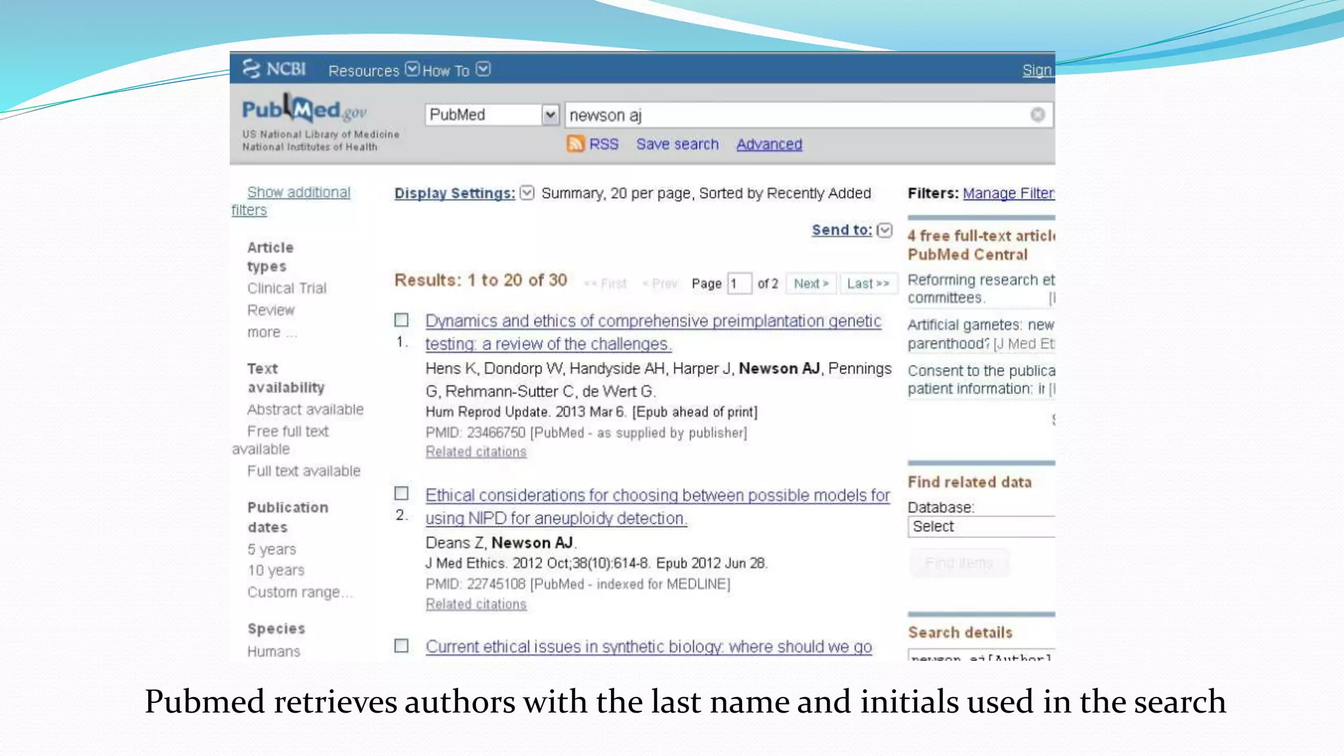Image resolution: width=1344 pixels, height=756 pixels.
Task: Click the orange RSS feed icon
Action: click(575, 144)
